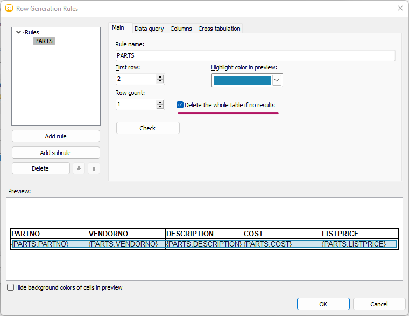Viewport: 409px width, 316px height.
Task: Open the Data query tab
Action: coord(149,29)
